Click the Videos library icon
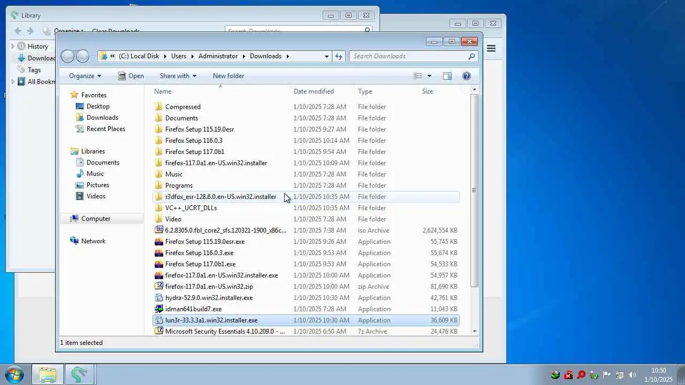Image resolution: width=685 pixels, height=385 pixels. click(80, 196)
